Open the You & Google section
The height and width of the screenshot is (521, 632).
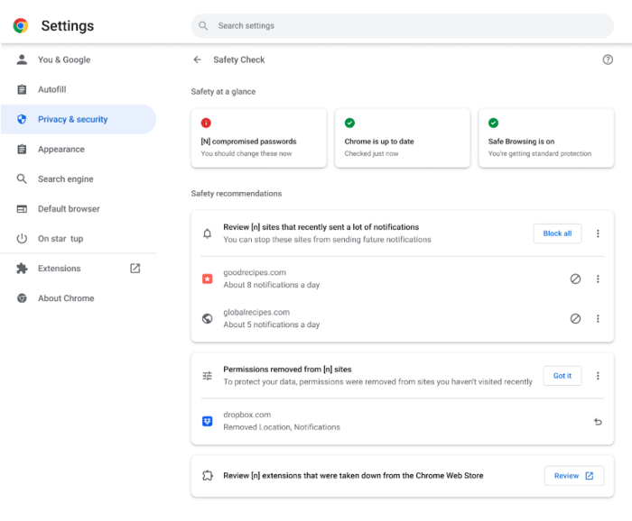pyautogui.click(x=79, y=59)
